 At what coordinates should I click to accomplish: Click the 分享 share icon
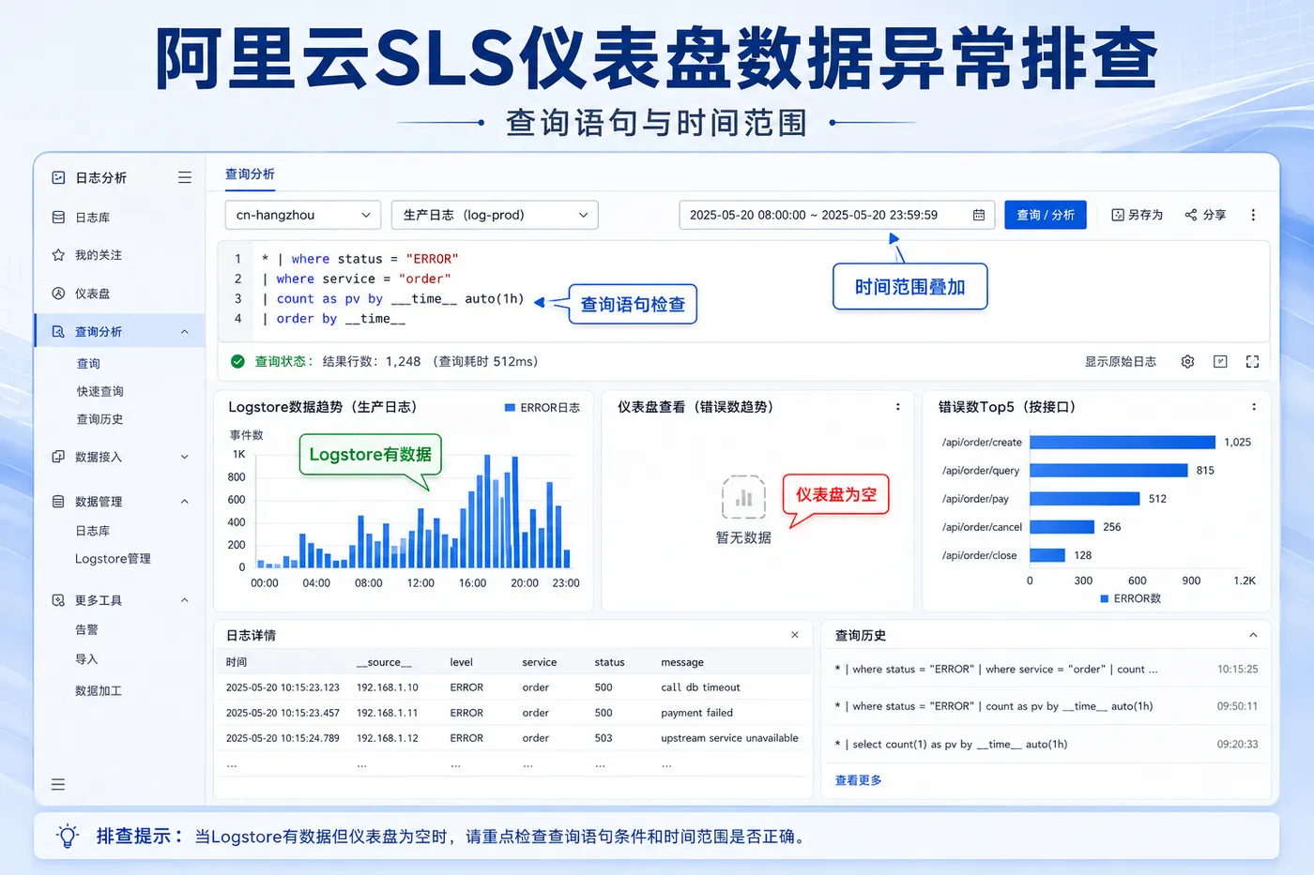tap(1191, 215)
